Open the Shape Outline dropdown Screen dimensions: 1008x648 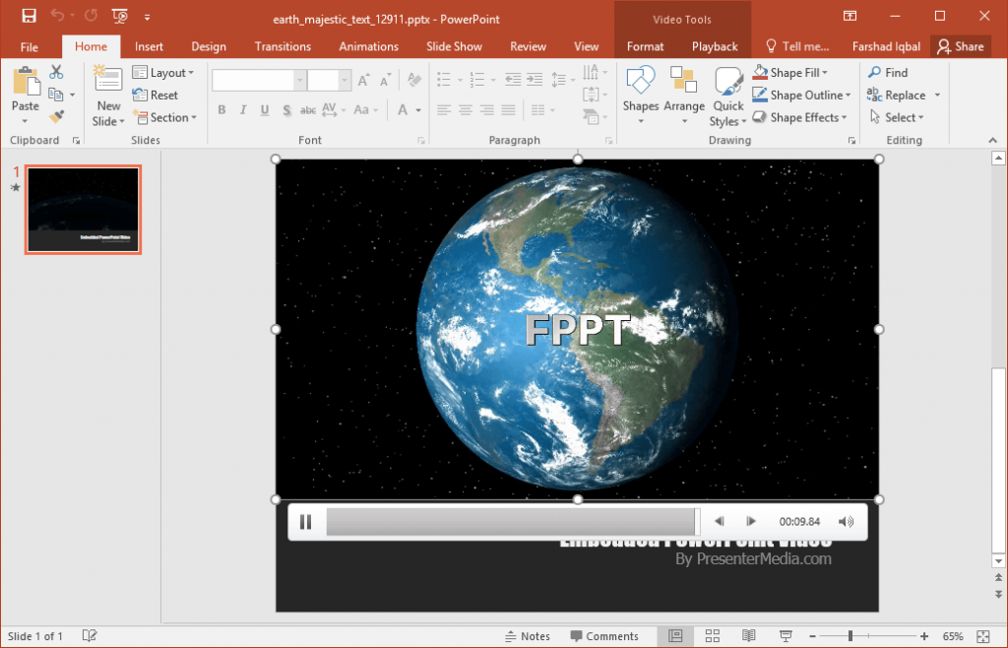(x=800, y=95)
